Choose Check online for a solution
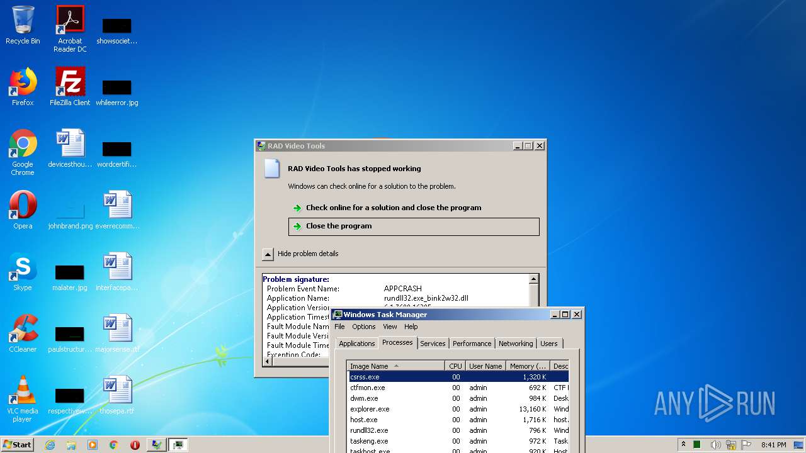 pos(394,208)
